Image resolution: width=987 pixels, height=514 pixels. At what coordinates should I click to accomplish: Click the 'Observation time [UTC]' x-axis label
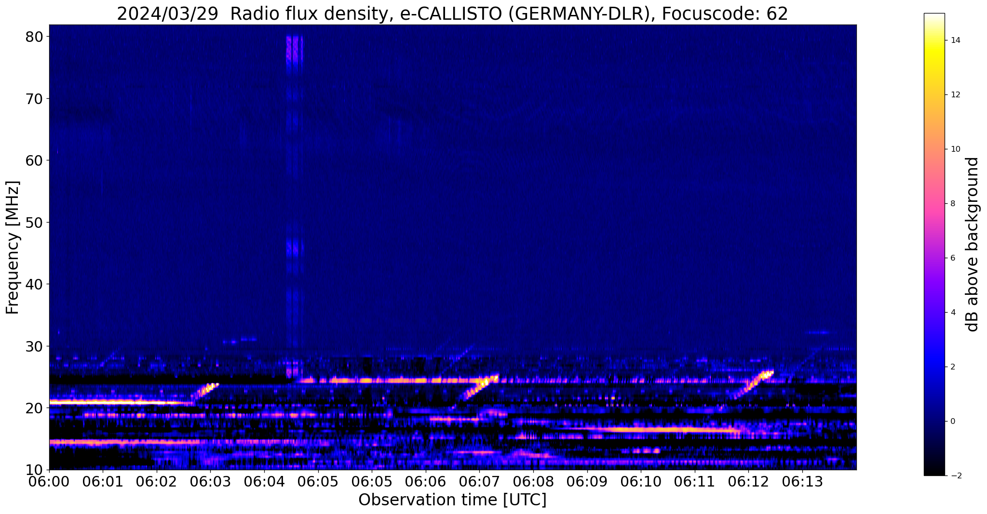point(452,500)
